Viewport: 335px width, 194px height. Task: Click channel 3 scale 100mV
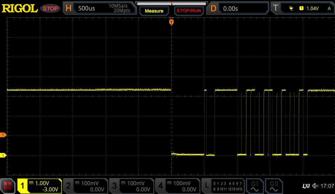coord(136,183)
